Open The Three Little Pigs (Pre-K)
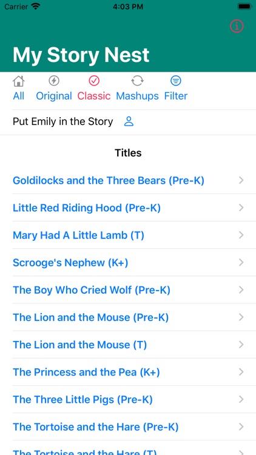This screenshot has height=455, width=256. point(128,400)
